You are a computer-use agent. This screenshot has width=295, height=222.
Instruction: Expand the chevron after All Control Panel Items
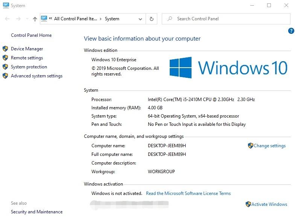click(x=101, y=19)
